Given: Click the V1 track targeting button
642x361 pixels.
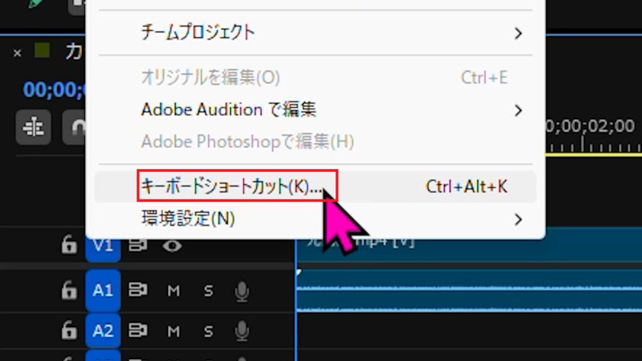Looking at the screenshot, I should [103, 246].
